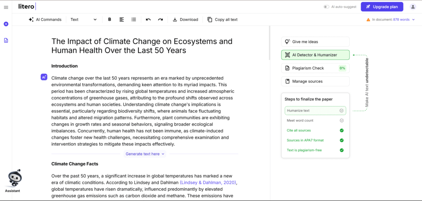
Task: Click the rocket icon on Upgrade plan
Action: pos(368,7)
